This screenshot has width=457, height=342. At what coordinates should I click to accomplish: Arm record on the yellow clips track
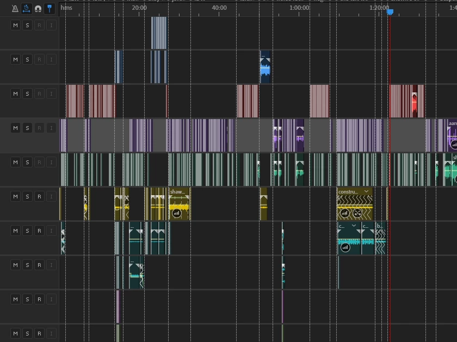39,196
